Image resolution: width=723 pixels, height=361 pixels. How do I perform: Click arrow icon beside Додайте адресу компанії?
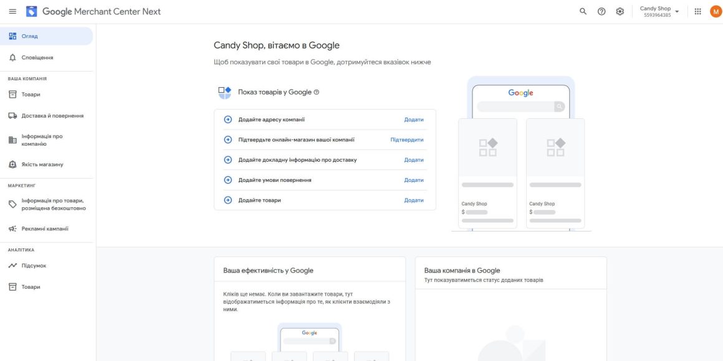click(227, 120)
